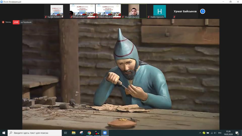The image size is (242, 136).
Task: Select Dilara Hajiyeva participant thumbnail
Action: pyautogui.click(x=108, y=11)
